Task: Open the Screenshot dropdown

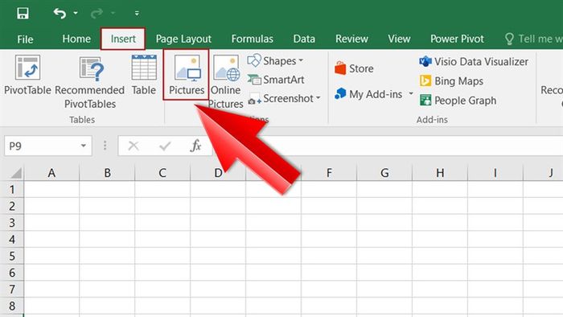Action: 284,98
